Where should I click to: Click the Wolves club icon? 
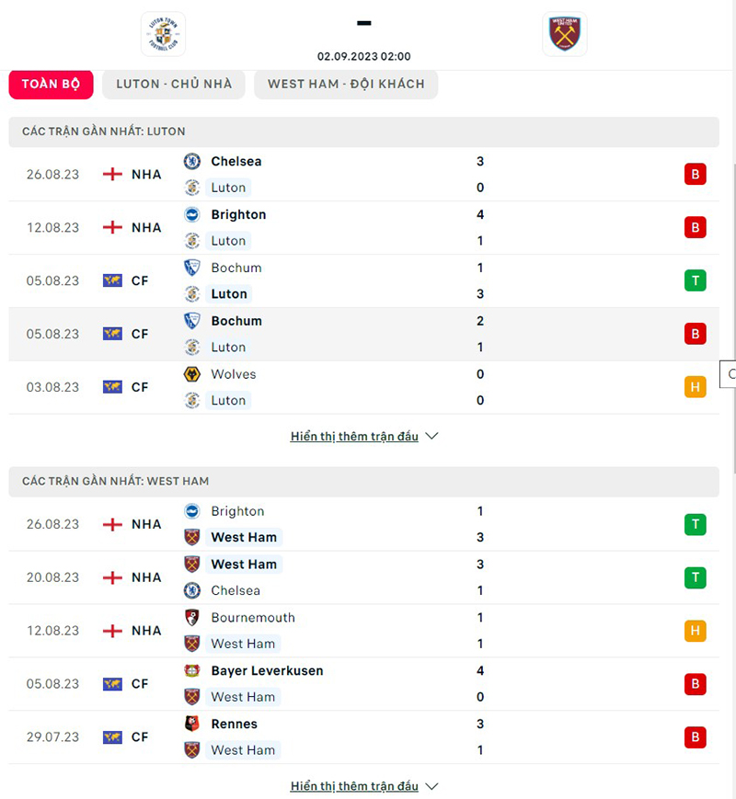click(x=192, y=374)
